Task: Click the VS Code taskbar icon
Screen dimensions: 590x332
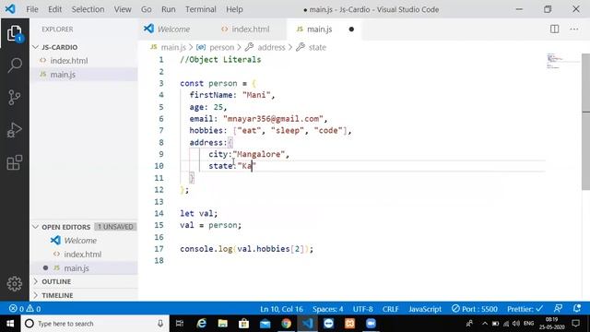Action: (307, 324)
